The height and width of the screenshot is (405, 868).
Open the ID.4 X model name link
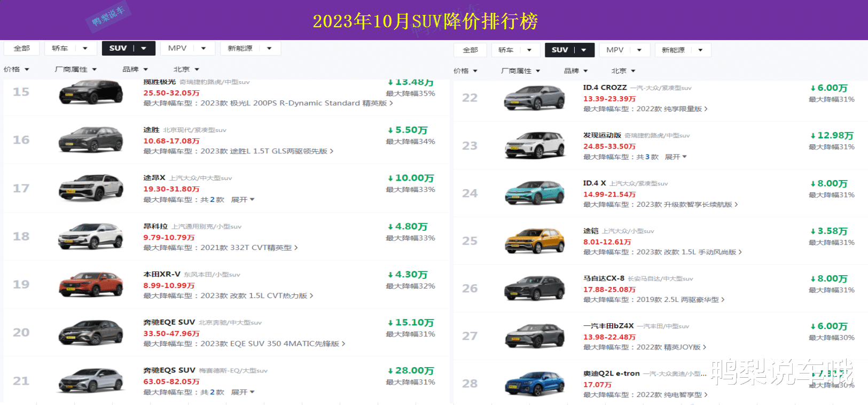click(x=595, y=183)
